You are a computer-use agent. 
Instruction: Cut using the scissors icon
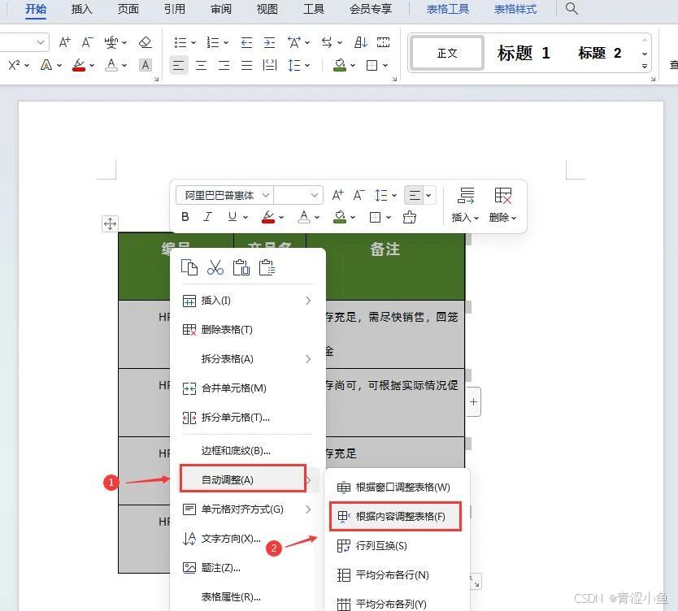[215, 267]
